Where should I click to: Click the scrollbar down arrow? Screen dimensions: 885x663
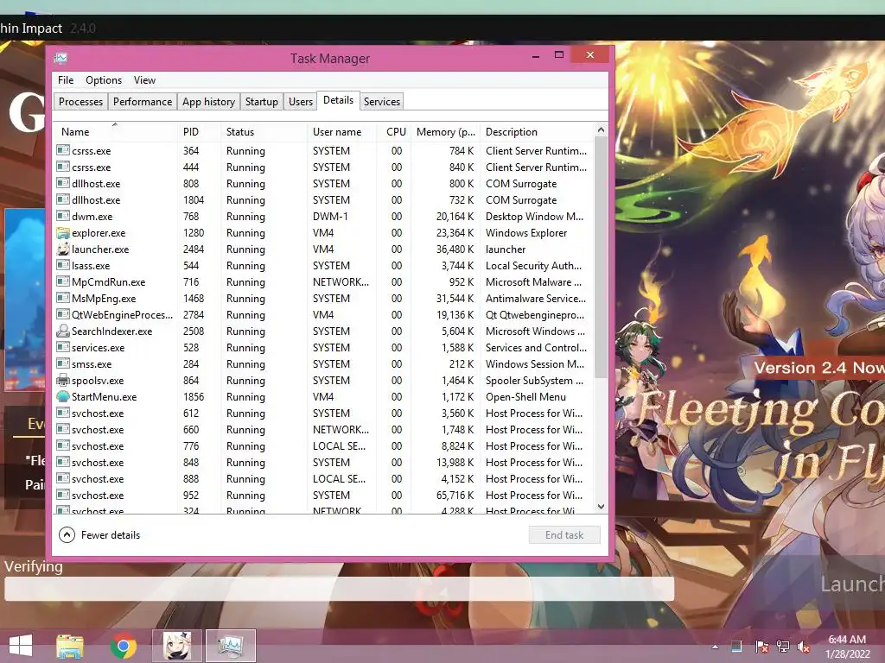602,507
